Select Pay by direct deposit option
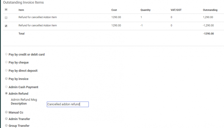This screenshot has width=224, height=128. pyautogui.click(x=6, y=70)
